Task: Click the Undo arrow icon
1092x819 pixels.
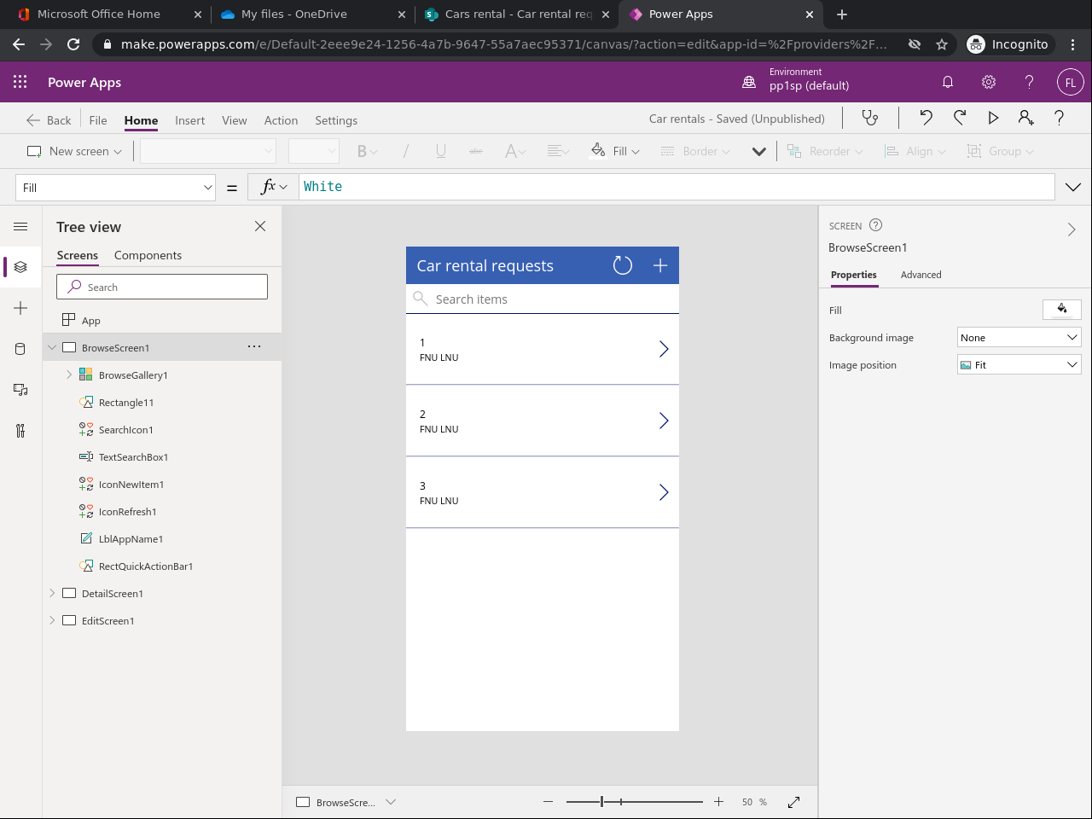Action: (x=926, y=119)
